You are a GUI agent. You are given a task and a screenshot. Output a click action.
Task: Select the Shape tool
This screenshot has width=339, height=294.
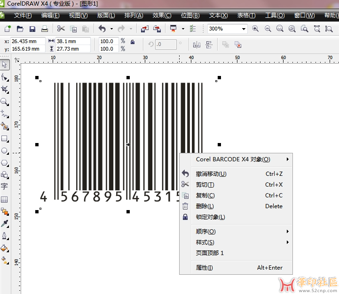click(5, 77)
